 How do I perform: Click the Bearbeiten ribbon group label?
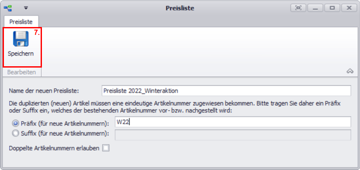[x=21, y=72]
